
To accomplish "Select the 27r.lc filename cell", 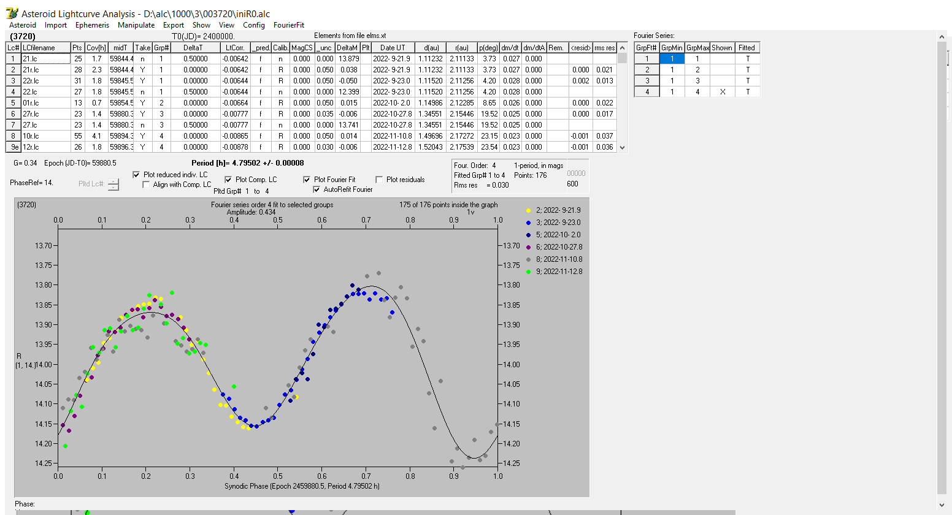I will (45, 114).
